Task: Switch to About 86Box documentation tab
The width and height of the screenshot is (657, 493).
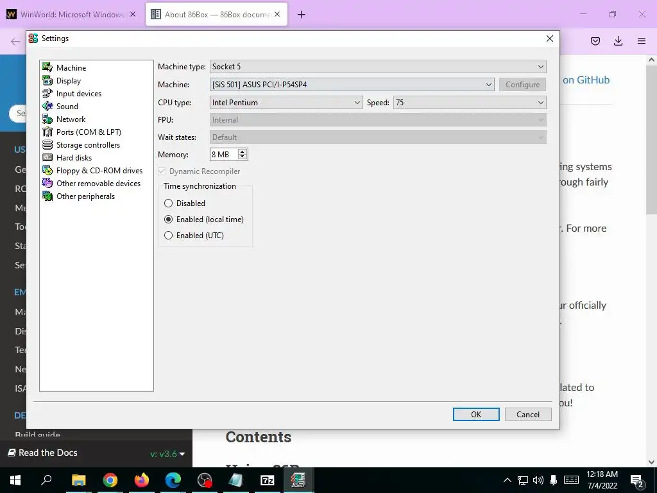Action: click(217, 14)
